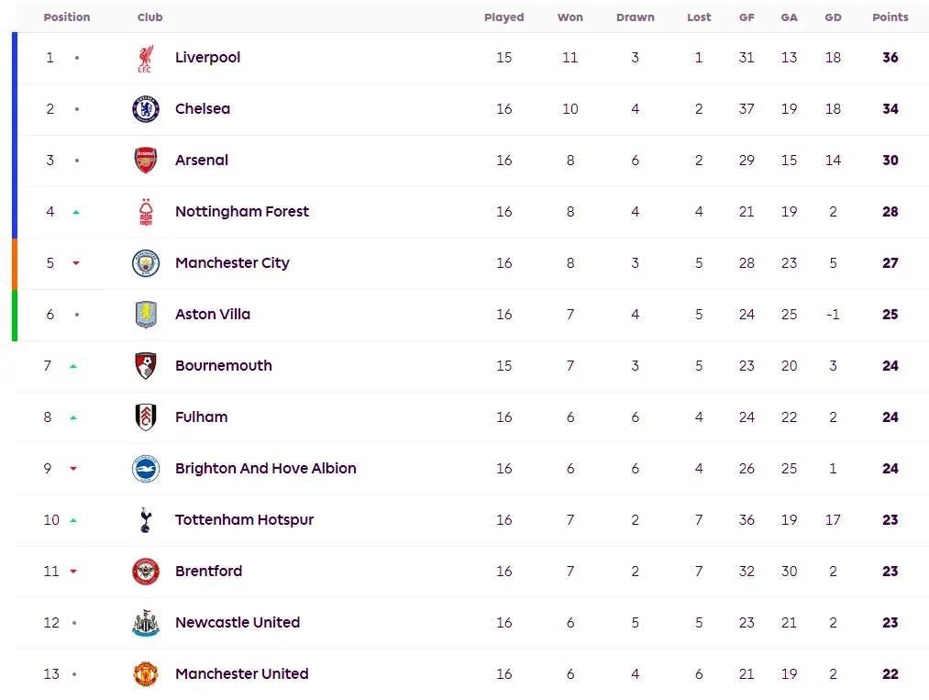Click the Liverpool club crest
Screen dimensions: 929x700
(145, 58)
